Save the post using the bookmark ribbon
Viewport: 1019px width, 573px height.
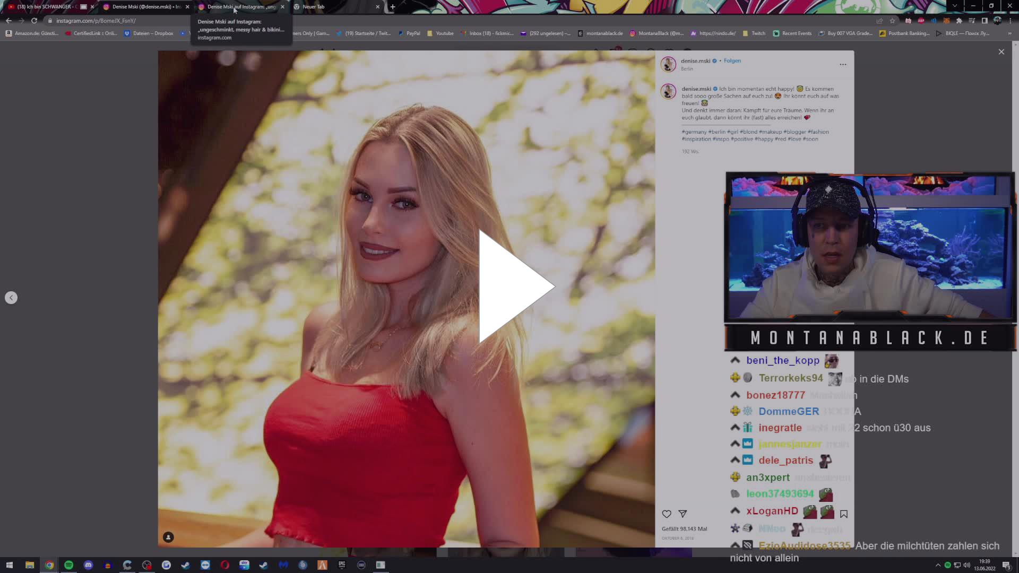click(x=844, y=514)
